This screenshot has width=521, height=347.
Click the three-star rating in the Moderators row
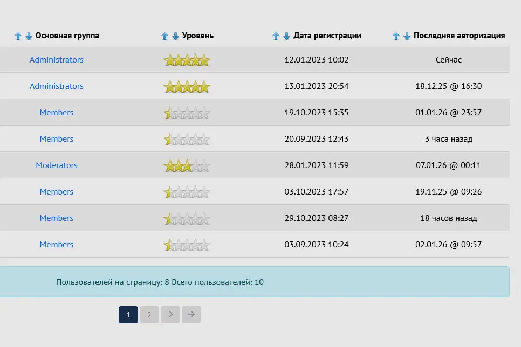click(x=187, y=165)
